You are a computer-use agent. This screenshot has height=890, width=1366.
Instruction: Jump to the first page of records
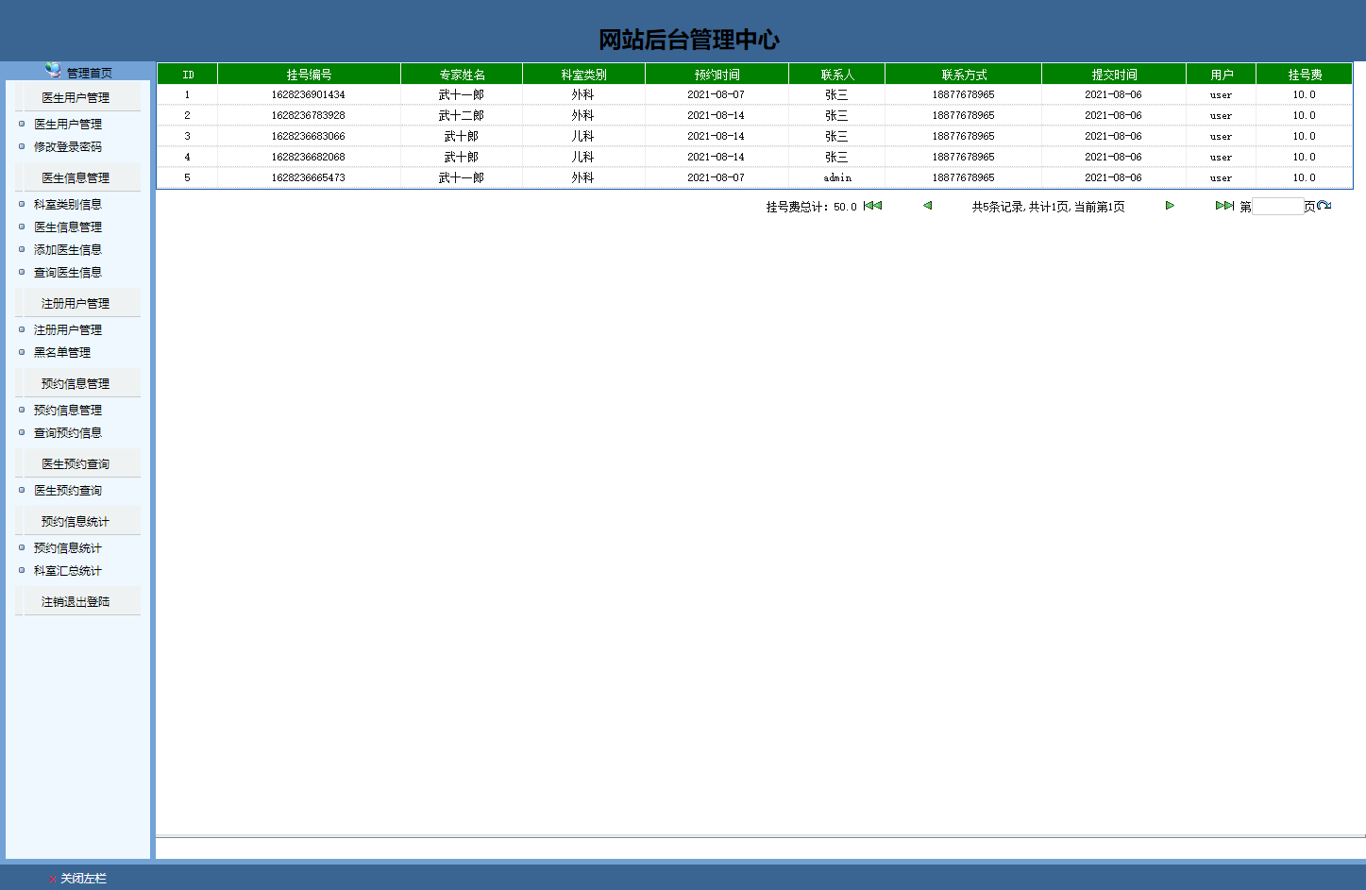pyautogui.click(x=872, y=206)
